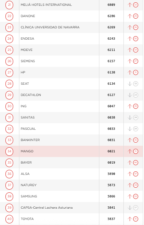Click the rank 28 badge beside SEAT
Screen dimensions: 144x225
click(9, 84)
